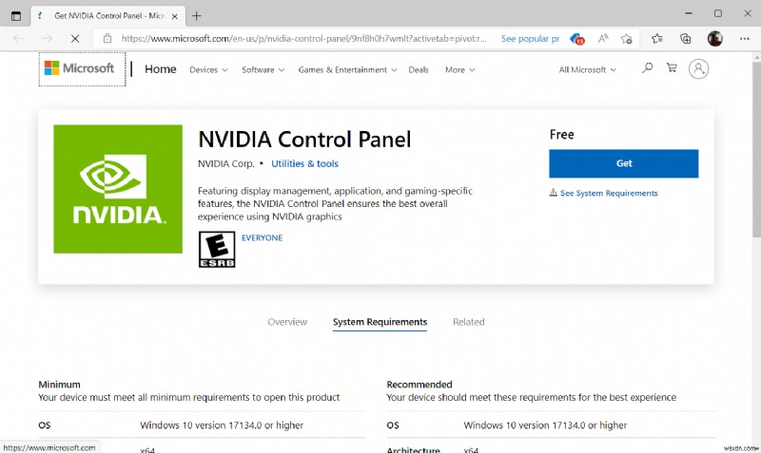This screenshot has height=453, width=761.
Task: Open the Home link
Action: coord(160,69)
